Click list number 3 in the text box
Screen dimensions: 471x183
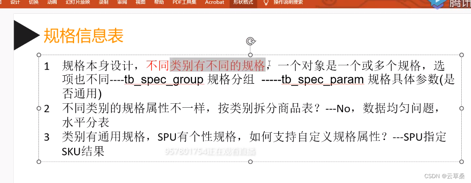point(47,138)
